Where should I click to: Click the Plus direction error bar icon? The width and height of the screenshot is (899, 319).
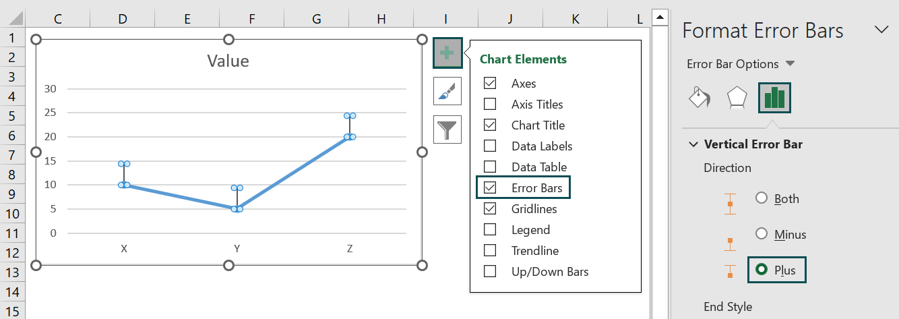tap(730, 272)
